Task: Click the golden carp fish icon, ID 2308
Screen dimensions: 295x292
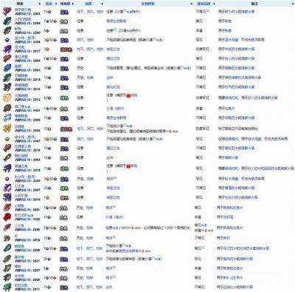Action: 7,129
